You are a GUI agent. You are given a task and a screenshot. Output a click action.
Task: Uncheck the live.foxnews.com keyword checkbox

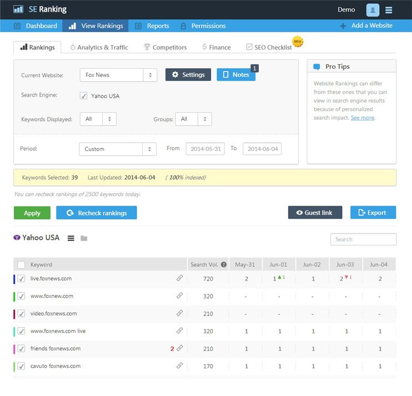pyautogui.click(x=21, y=278)
